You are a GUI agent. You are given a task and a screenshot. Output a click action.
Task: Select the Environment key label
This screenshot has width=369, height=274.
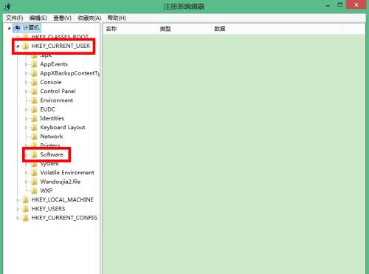(x=57, y=100)
